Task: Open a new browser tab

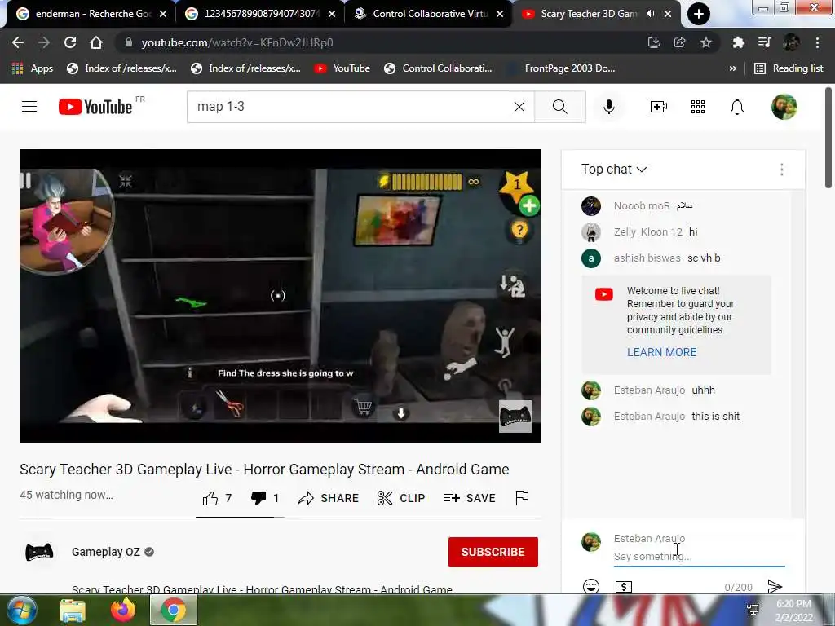Action: (699, 14)
